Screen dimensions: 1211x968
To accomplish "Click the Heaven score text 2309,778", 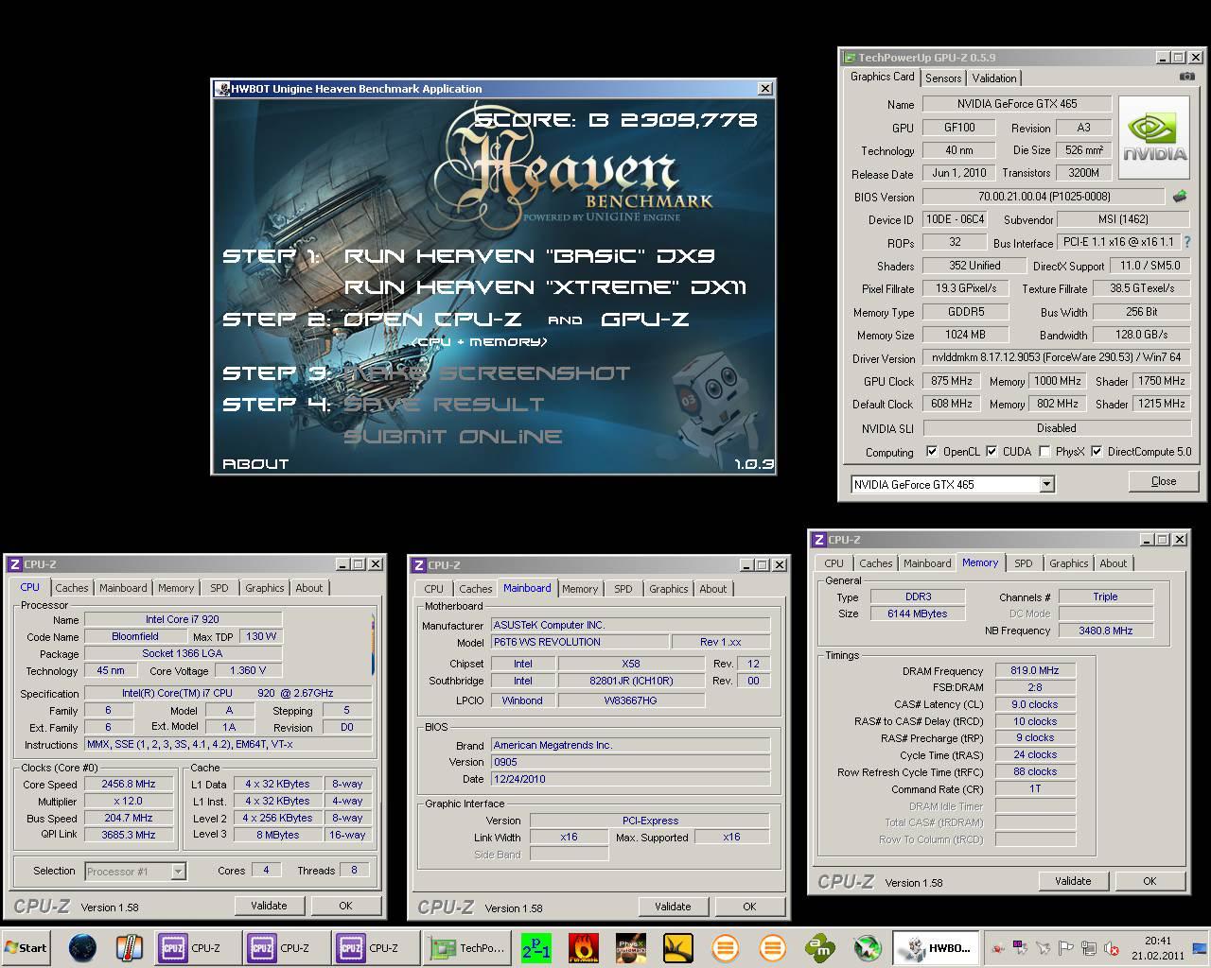I will [689, 120].
